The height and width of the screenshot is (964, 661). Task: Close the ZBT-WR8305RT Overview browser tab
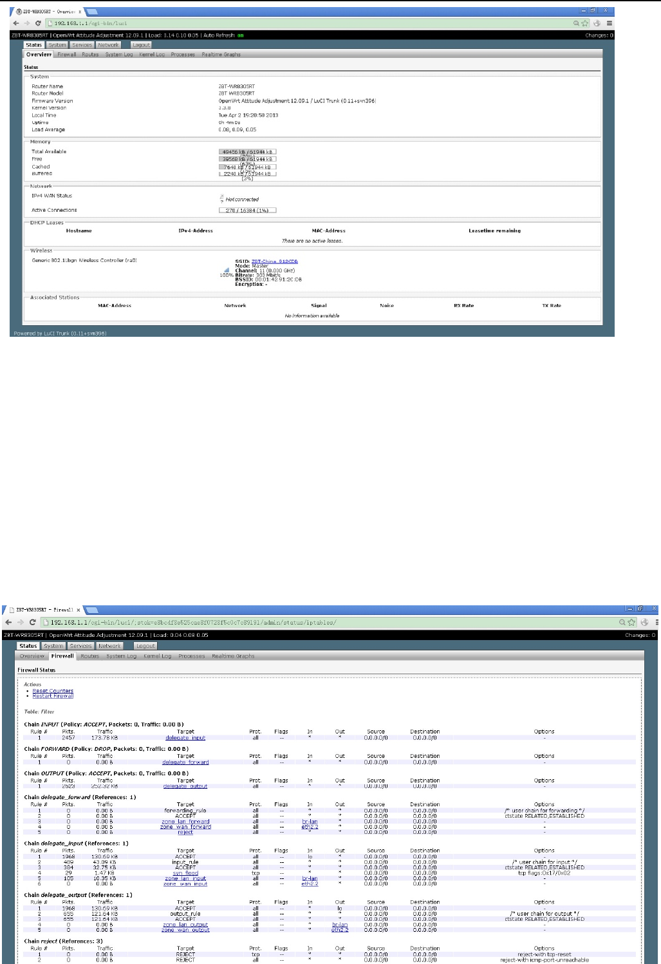click(x=79, y=12)
